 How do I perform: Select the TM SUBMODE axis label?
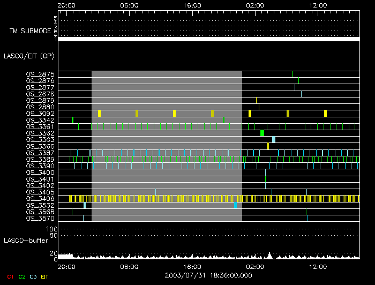point(29,31)
